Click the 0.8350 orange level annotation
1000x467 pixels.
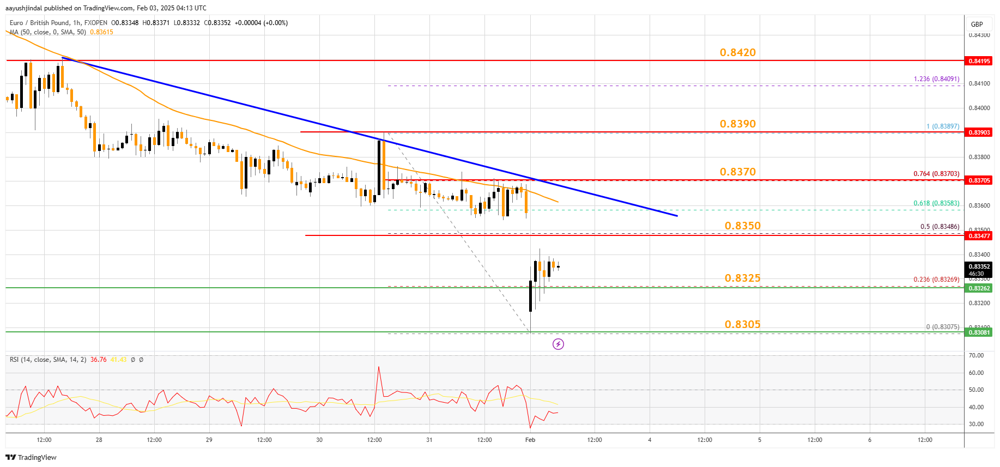pos(743,226)
